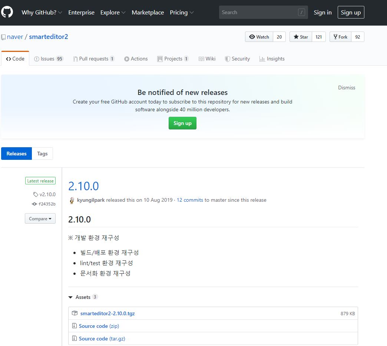Open the Pull requests tab
The image size is (387, 346).
[93, 59]
